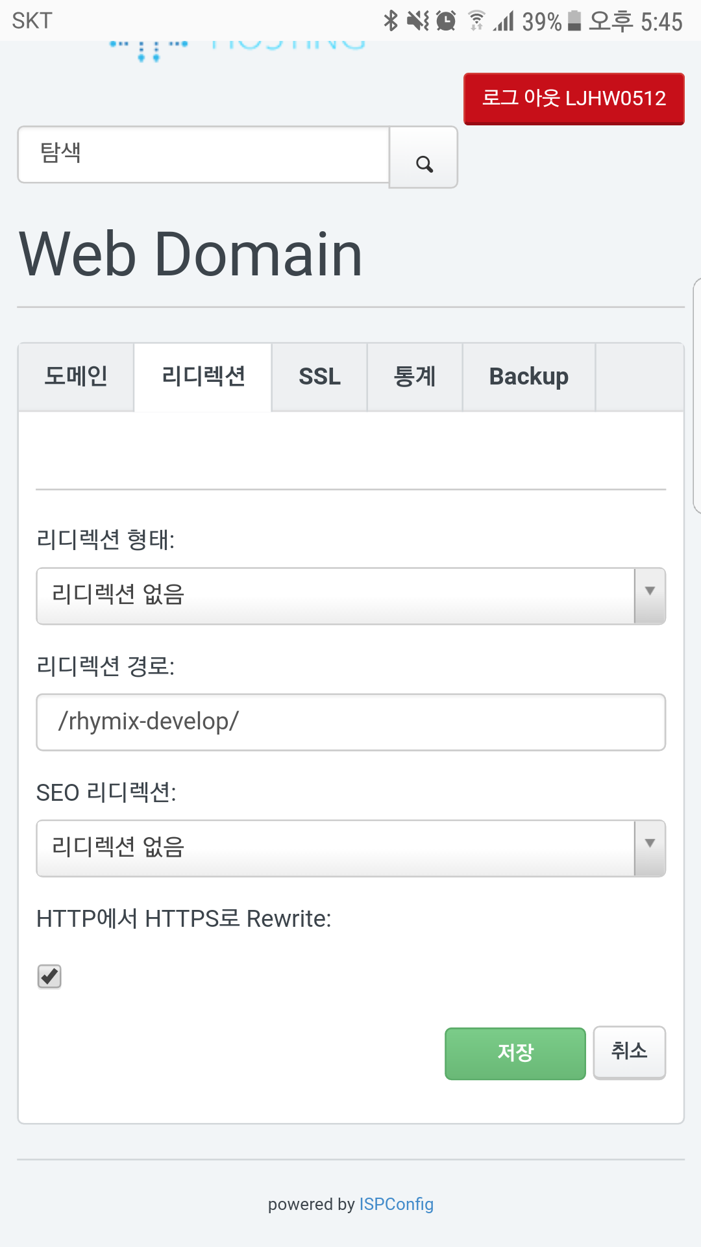Image resolution: width=701 pixels, height=1247 pixels.
Task: Switch to the 도메인 tab
Action: click(76, 377)
